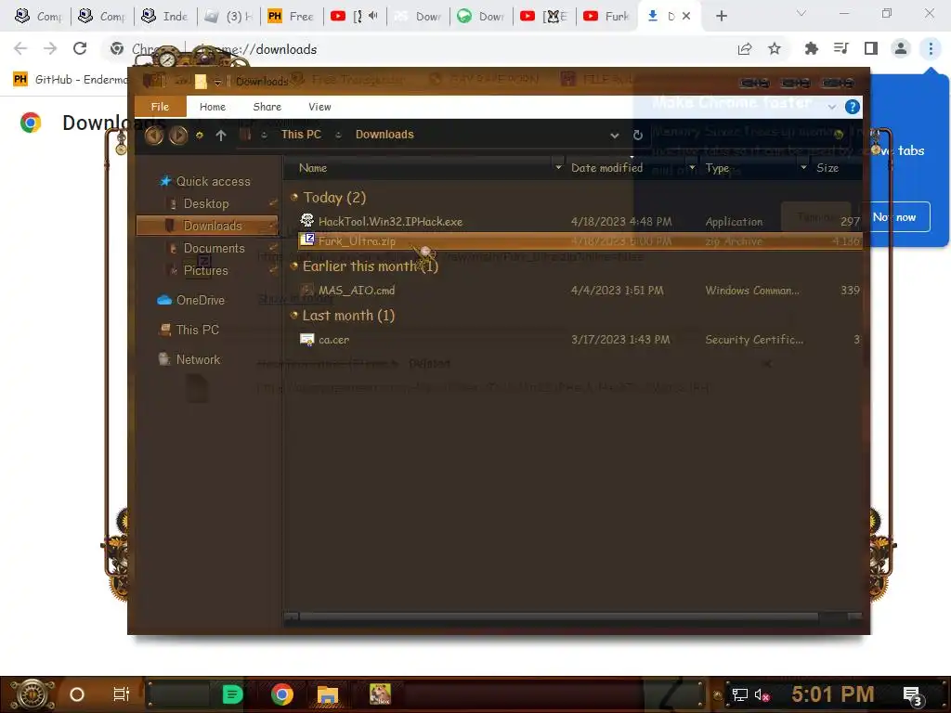Go back in File Explorer
Image resolution: width=951 pixels, height=713 pixels.
click(x=154, y=136)
